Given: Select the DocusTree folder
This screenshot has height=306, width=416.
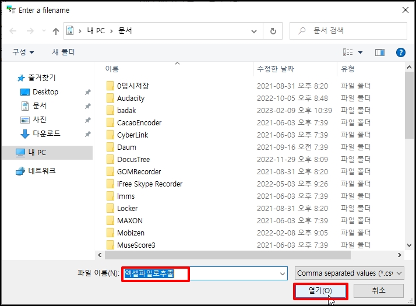Looking at the screenshot, I should tap(133, 160).
